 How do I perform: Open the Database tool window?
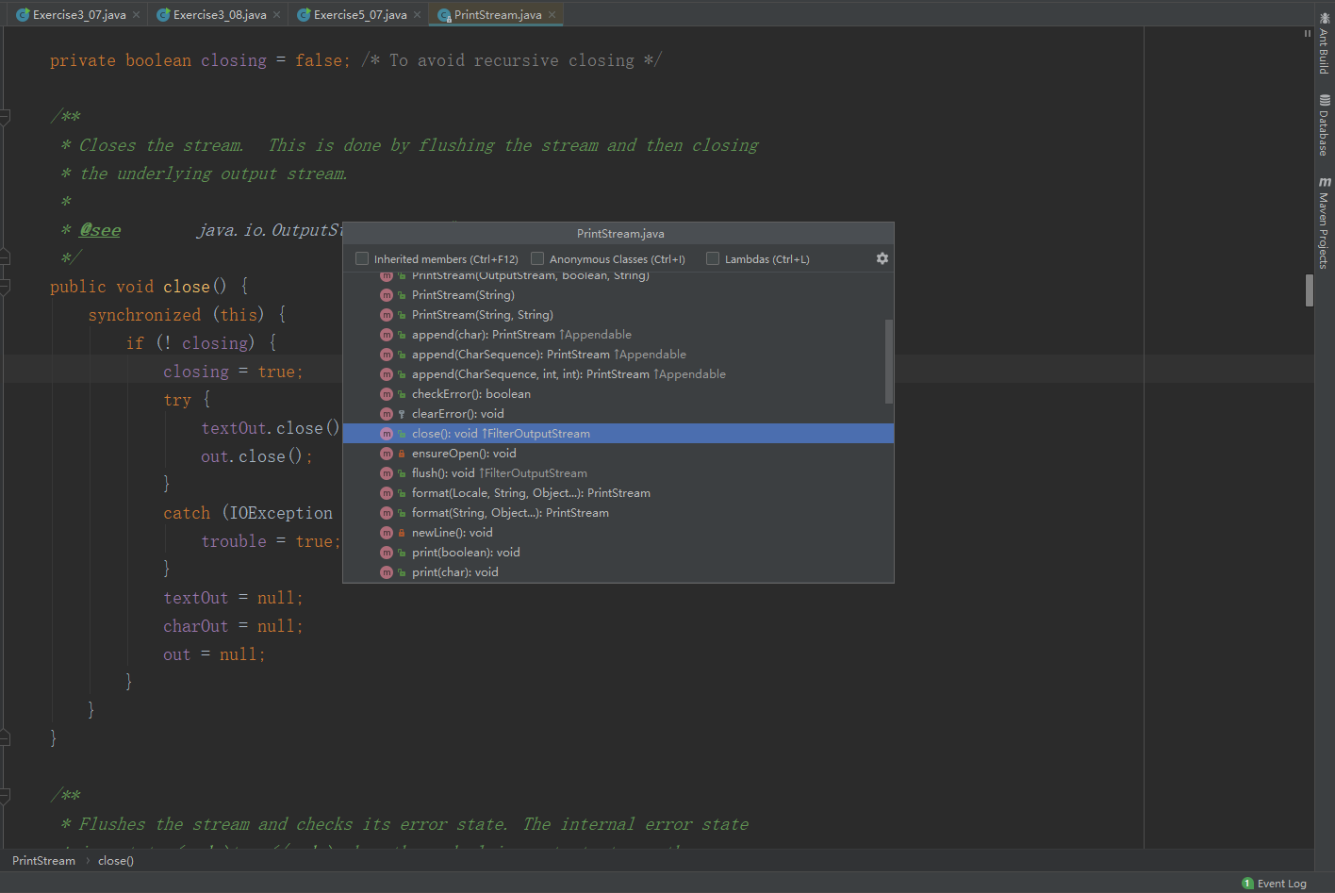click(x=1324, y=125)
